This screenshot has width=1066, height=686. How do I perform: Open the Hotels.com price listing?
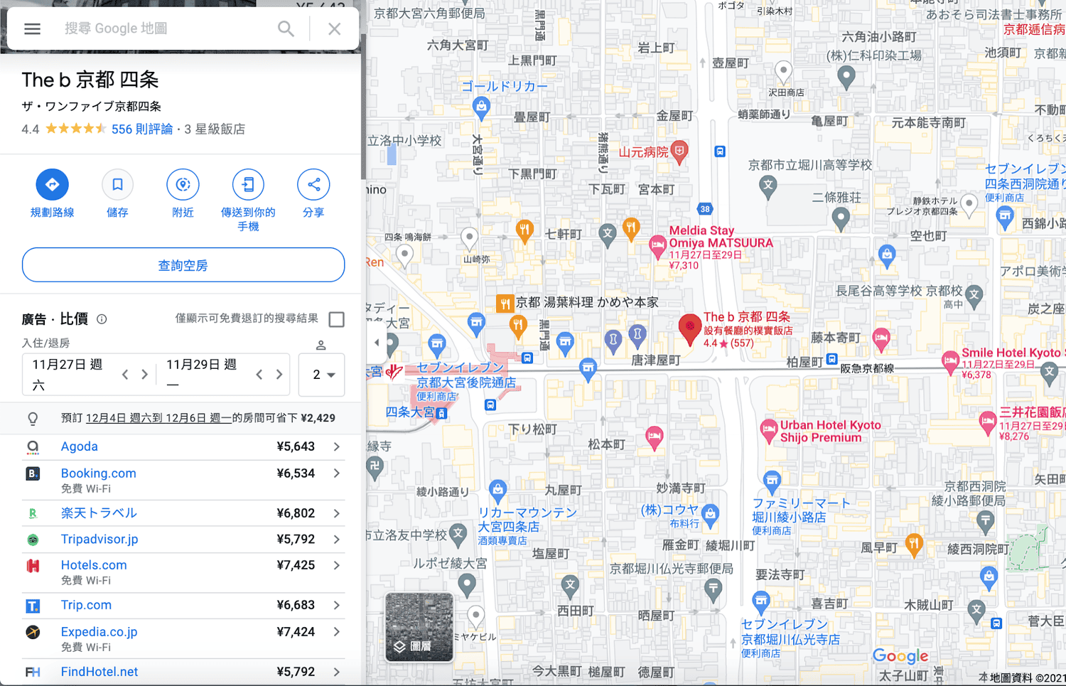click(x=183, y=572)
